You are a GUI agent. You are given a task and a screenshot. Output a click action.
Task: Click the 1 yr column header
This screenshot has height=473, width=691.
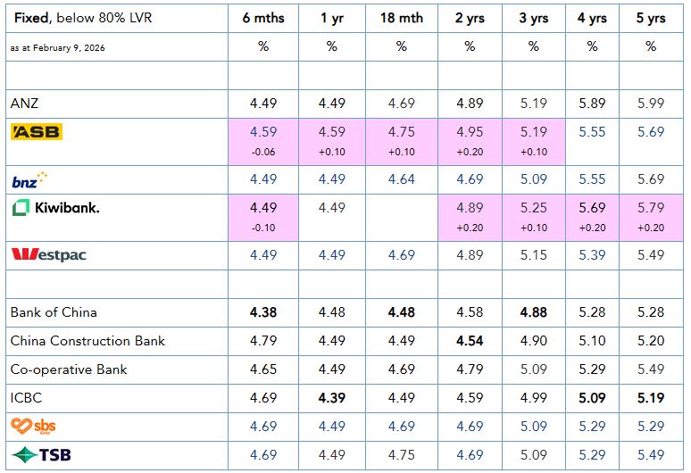point(332,18)
